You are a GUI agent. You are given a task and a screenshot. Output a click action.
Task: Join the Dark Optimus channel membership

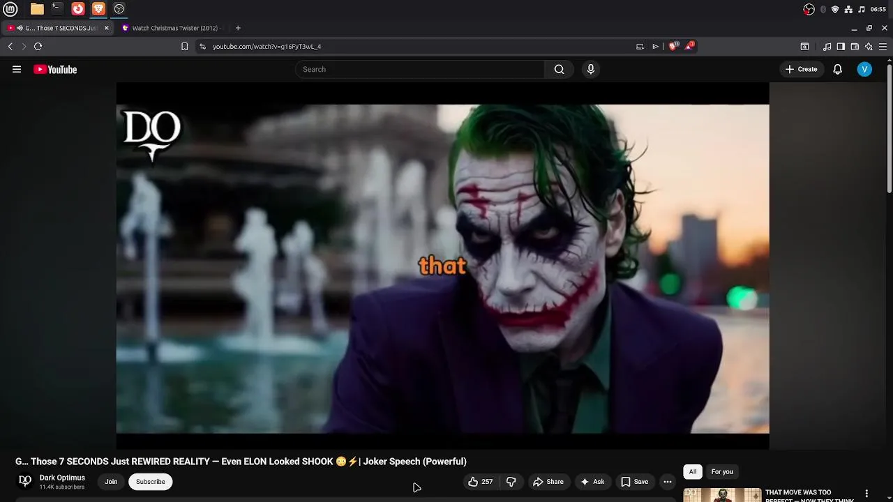pos(111,482)
